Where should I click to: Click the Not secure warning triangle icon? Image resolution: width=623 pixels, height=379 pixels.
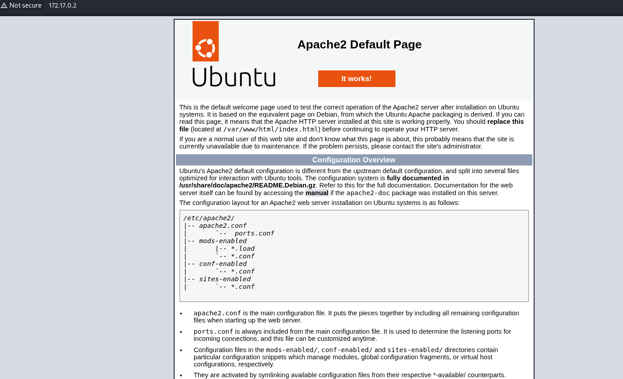4,5
